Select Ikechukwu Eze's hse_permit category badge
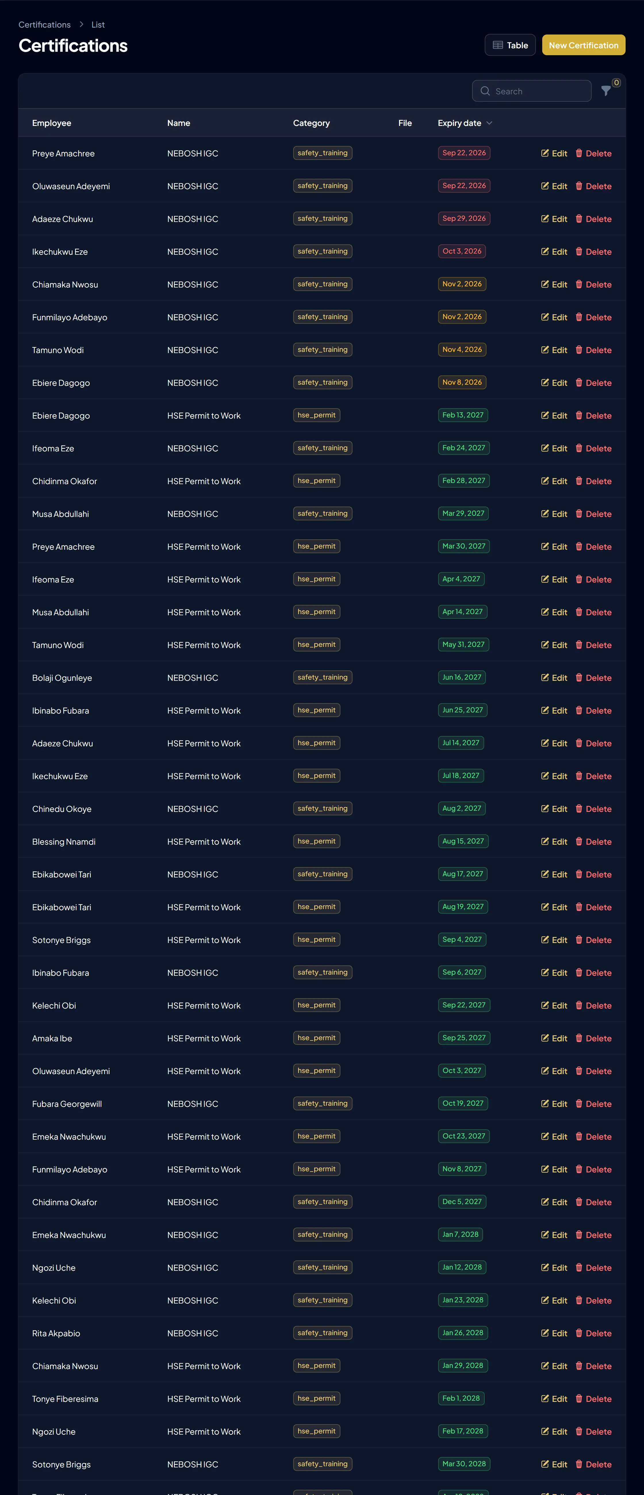The image size is (644, 1495). click(x=316, y=776)
